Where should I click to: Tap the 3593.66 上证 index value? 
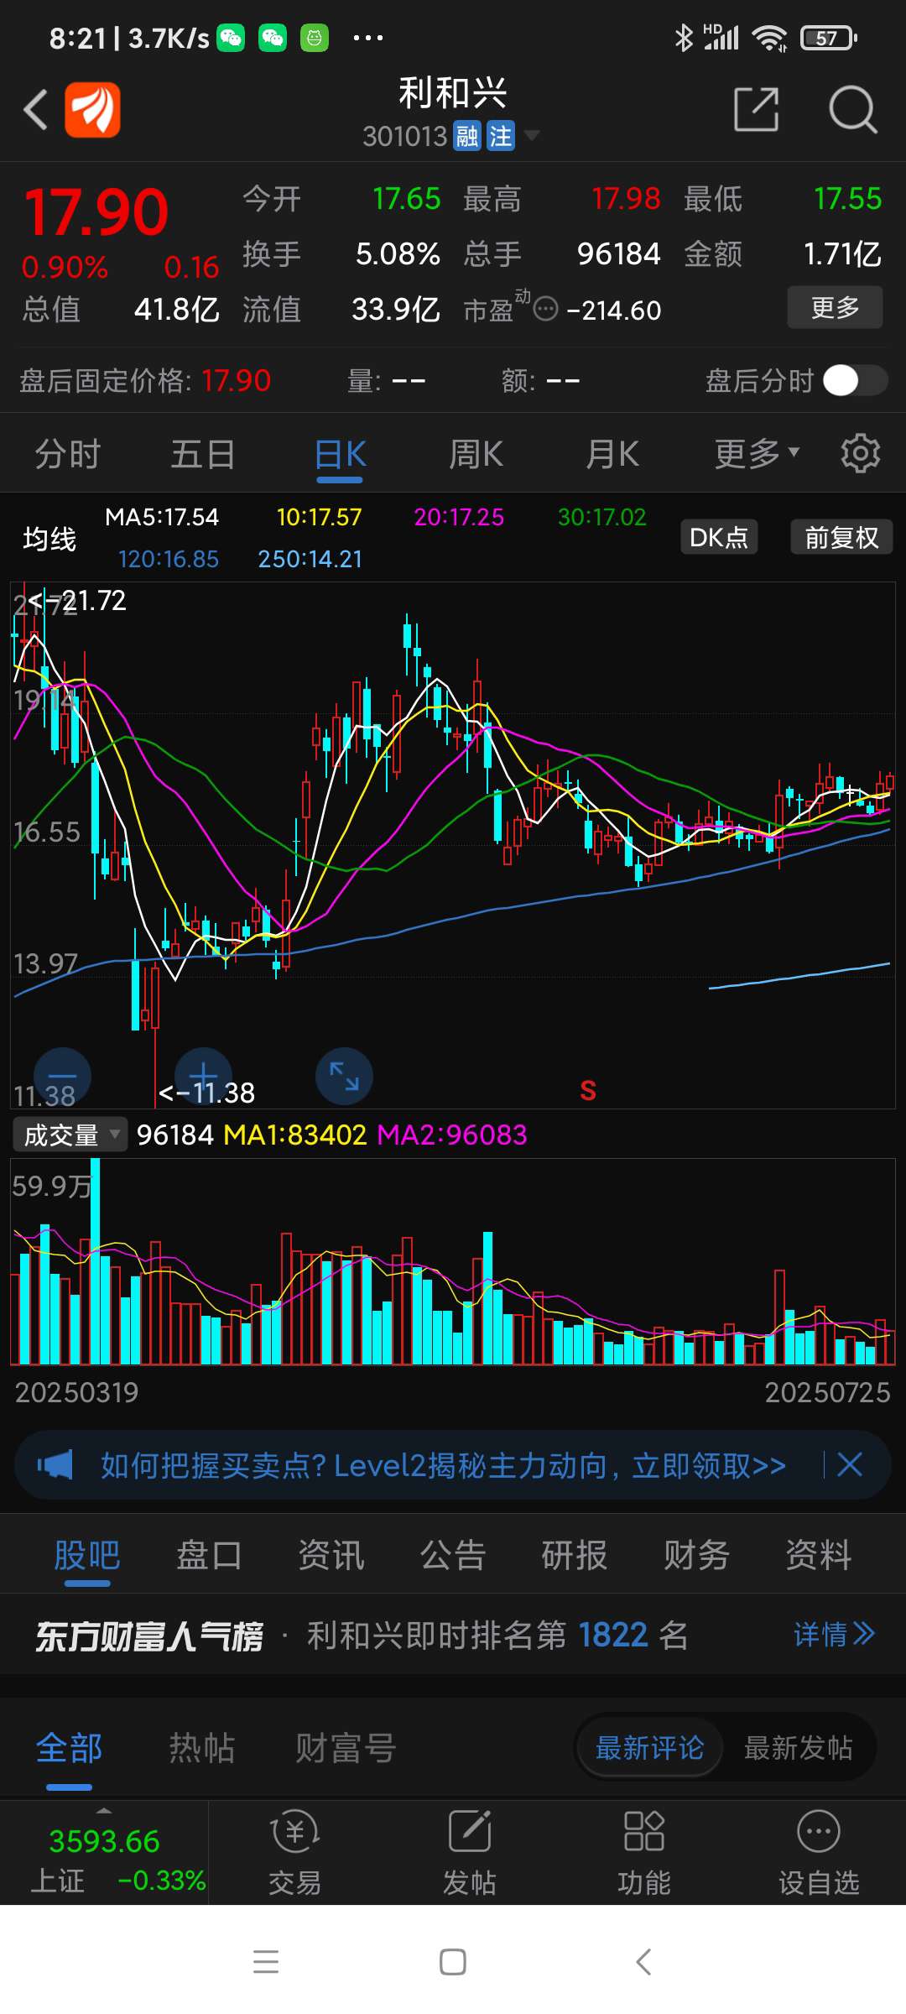pos(104,1841)
